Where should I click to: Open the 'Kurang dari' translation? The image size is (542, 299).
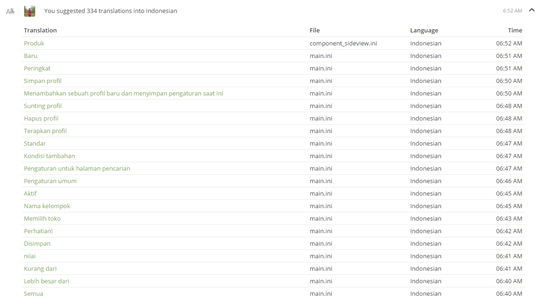(40, 268)
